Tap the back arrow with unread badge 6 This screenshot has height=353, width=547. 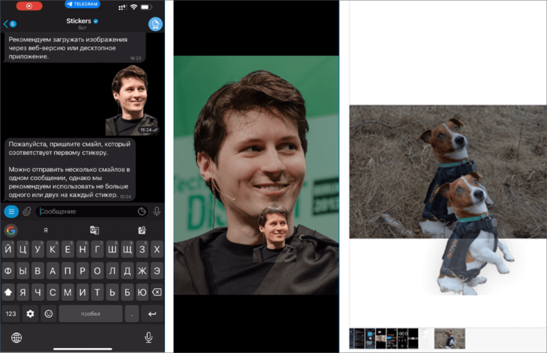tap(10, 23)
